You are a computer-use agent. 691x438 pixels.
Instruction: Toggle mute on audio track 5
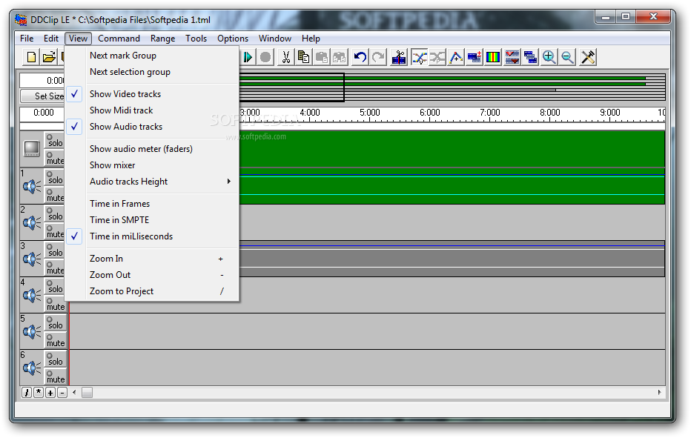click(55, 340)
